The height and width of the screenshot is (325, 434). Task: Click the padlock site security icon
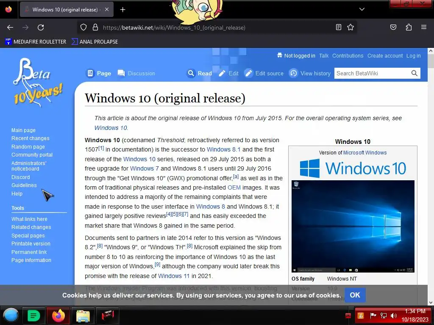[x=95, y=28]
